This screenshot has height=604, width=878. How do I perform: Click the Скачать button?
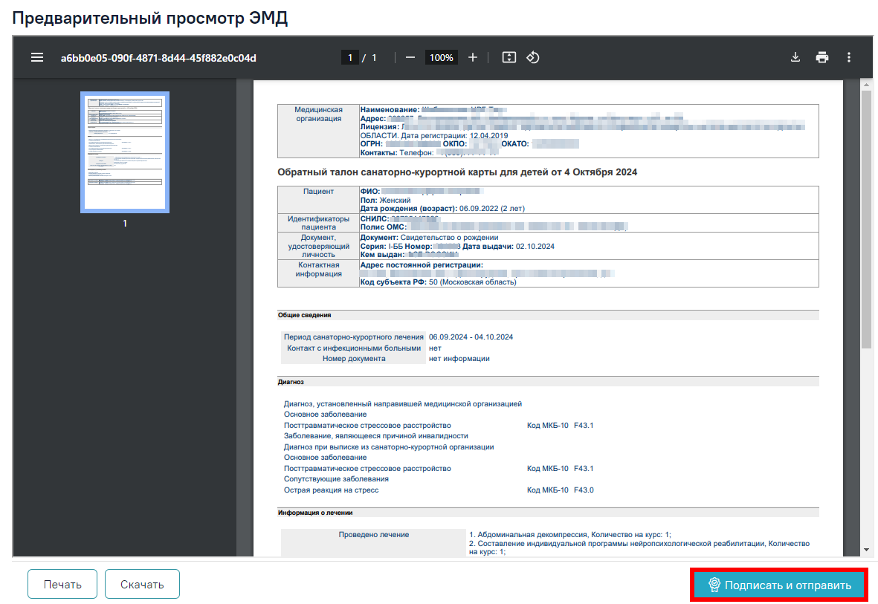point(142,585)
